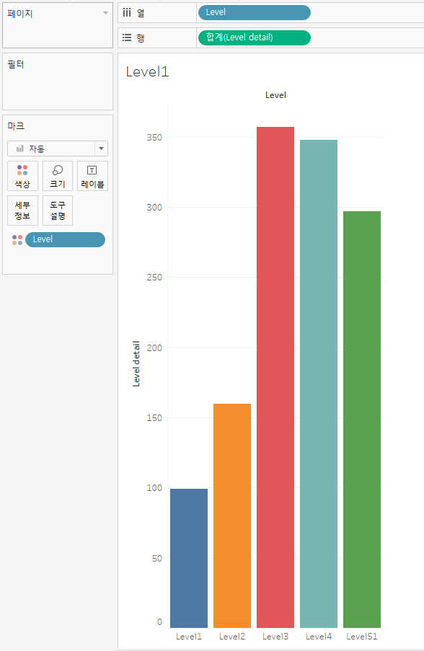Screen dimensions: 424x651
Task: Select the teal Level4 bar
Action: [x=319, y=384]
